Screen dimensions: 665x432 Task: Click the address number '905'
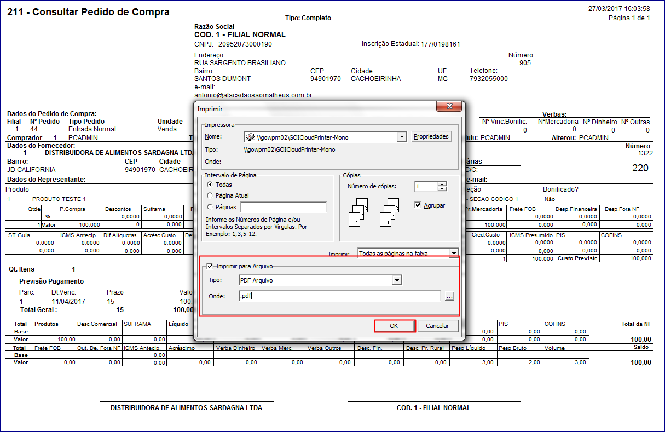point(525,63)
